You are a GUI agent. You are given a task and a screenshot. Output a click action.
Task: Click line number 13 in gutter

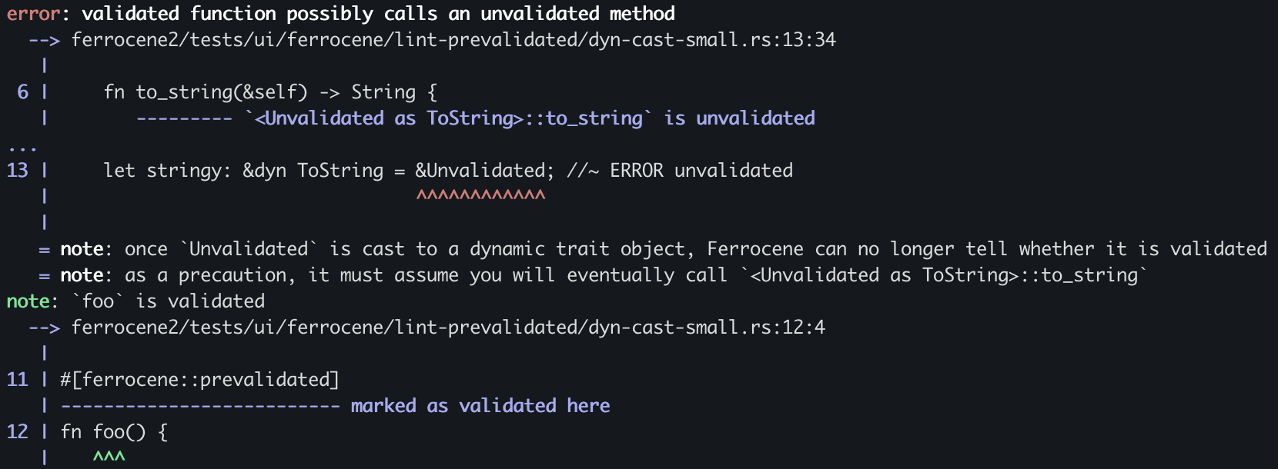[x=17, y=170]
